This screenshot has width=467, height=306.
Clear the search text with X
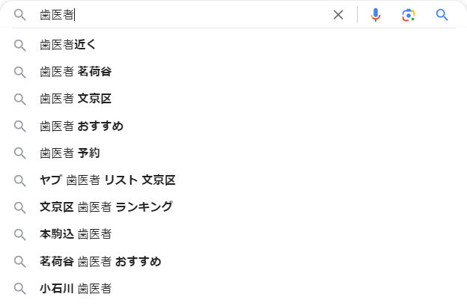coord(338,14)
